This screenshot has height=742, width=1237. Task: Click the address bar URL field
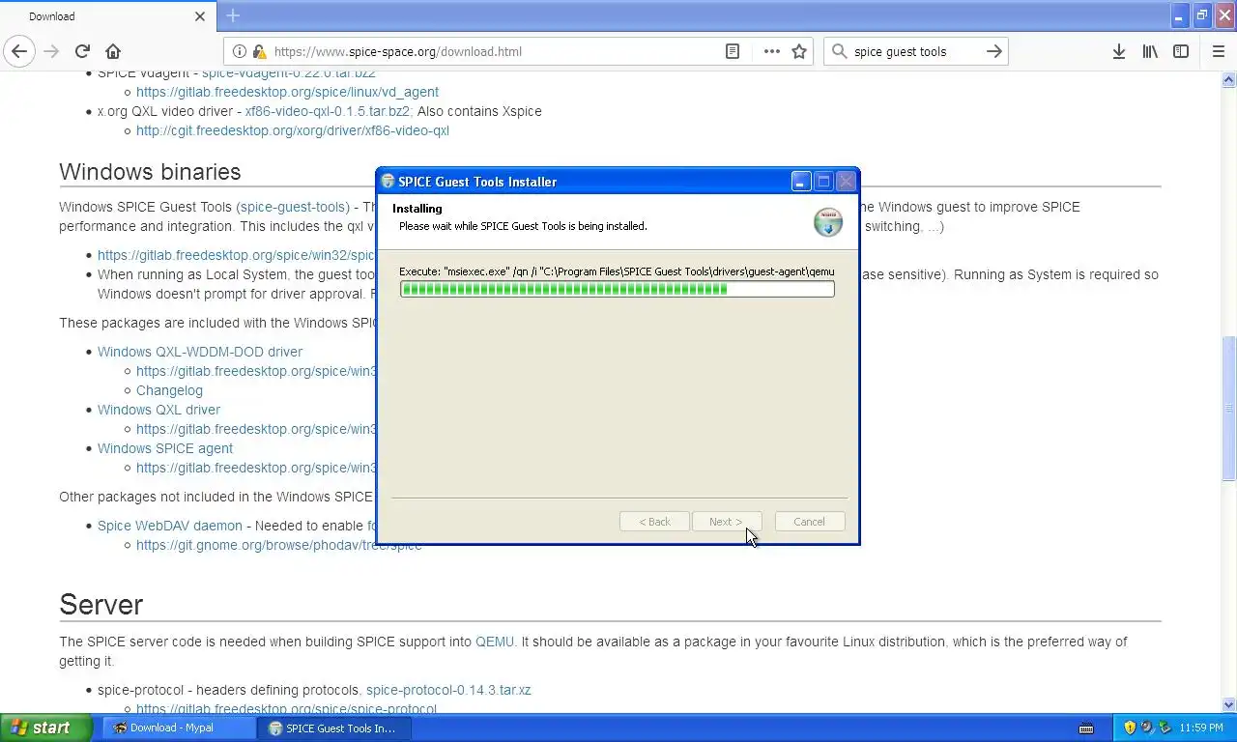click(x=493, y=51)
